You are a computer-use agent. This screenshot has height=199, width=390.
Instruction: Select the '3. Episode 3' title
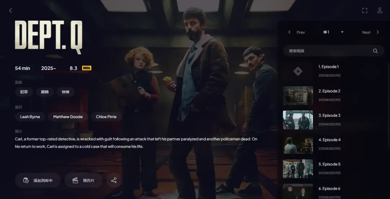click(x=329, y=115)
